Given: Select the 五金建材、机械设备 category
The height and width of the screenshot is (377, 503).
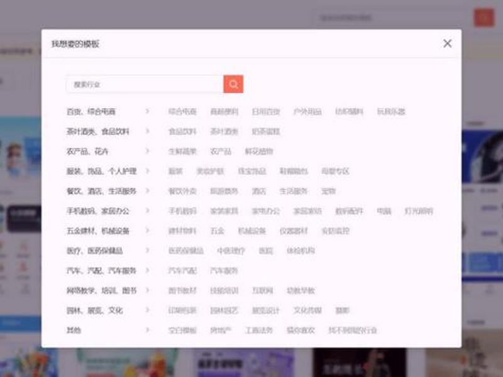Looking at the screenshot, I should [98, 231].
